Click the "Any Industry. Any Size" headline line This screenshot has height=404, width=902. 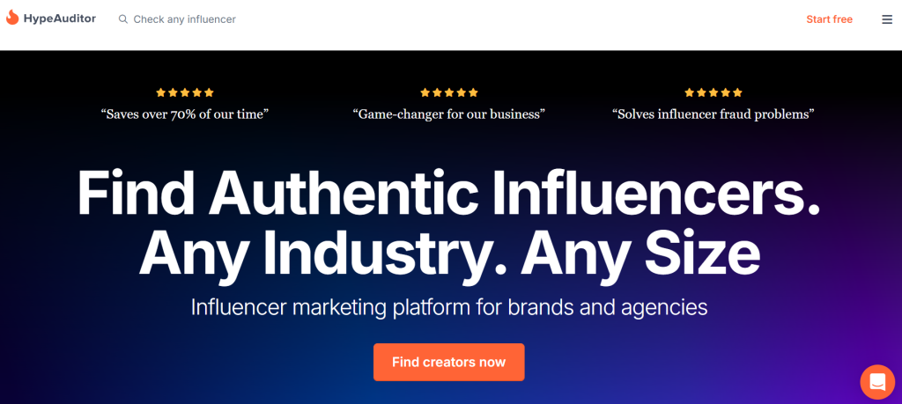pyautogui.click(x=449, y=253)
